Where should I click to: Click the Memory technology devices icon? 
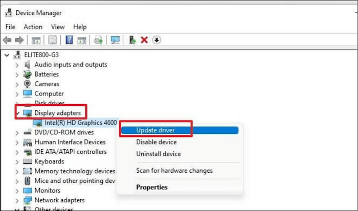coord(28,171)
